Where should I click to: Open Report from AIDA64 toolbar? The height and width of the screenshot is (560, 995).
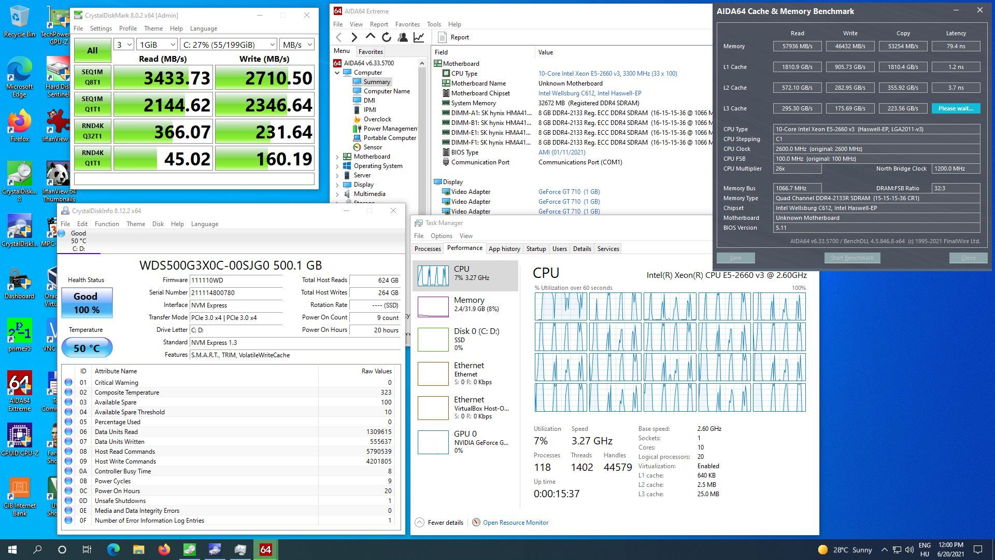click(453, 37)
